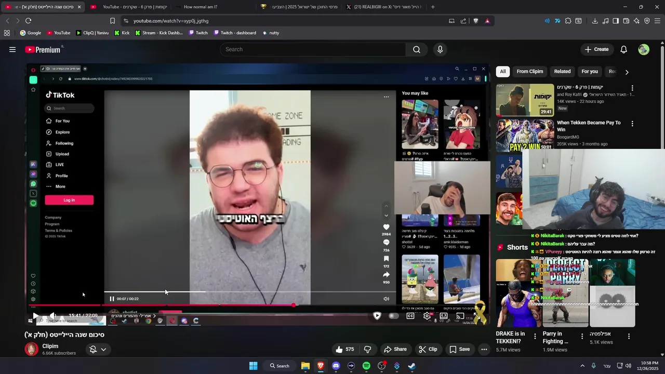665x374 pixels.
Task: Open the account avatar menu
Action: click(x=644, y=49)
